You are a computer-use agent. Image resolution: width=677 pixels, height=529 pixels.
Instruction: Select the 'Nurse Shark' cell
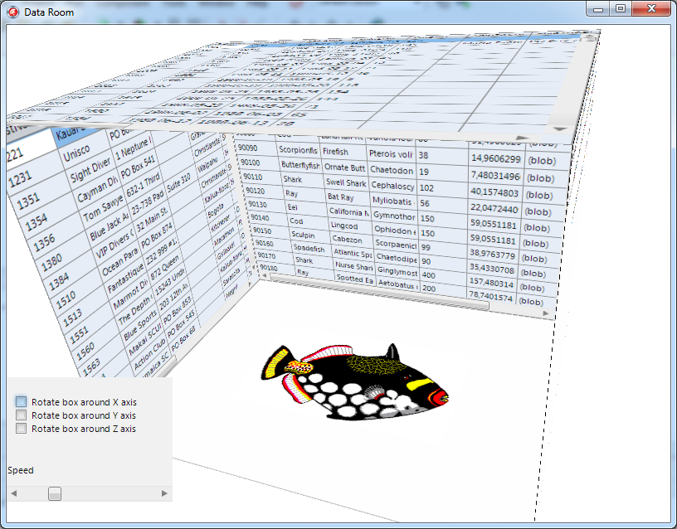353,266
